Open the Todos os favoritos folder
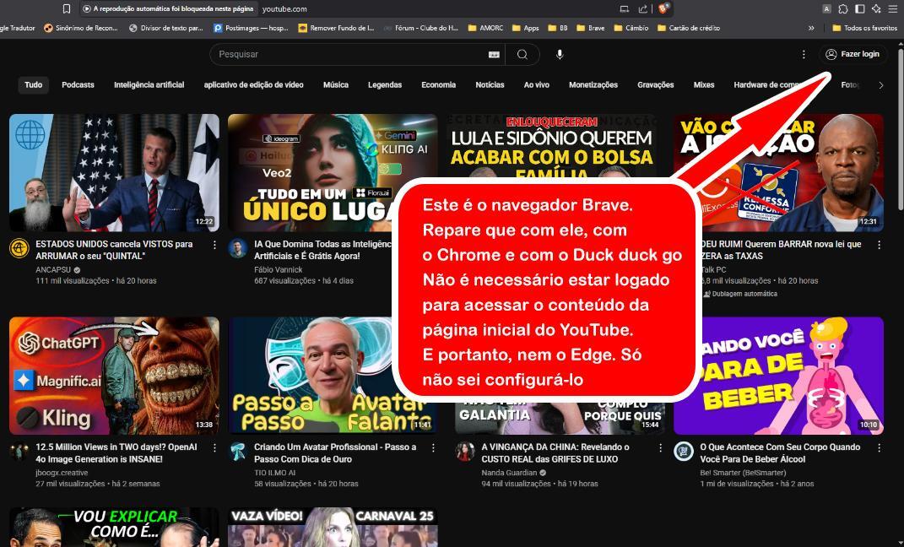Screen dimensions: 904x547 coord(865,28)
